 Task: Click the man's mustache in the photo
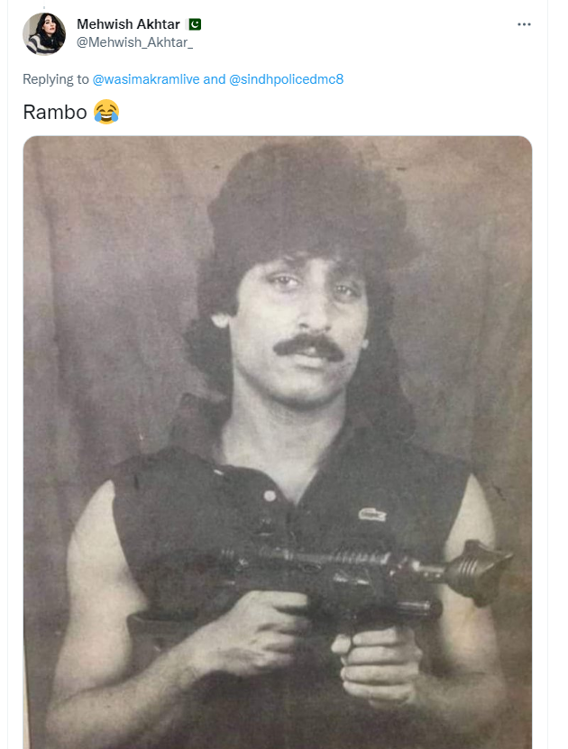pyautogui.click(x=309, y=347)
